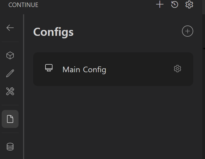Open the Models section via the cube icon
The height and width of the screenshot is (159, 205).
click(10, 55)
